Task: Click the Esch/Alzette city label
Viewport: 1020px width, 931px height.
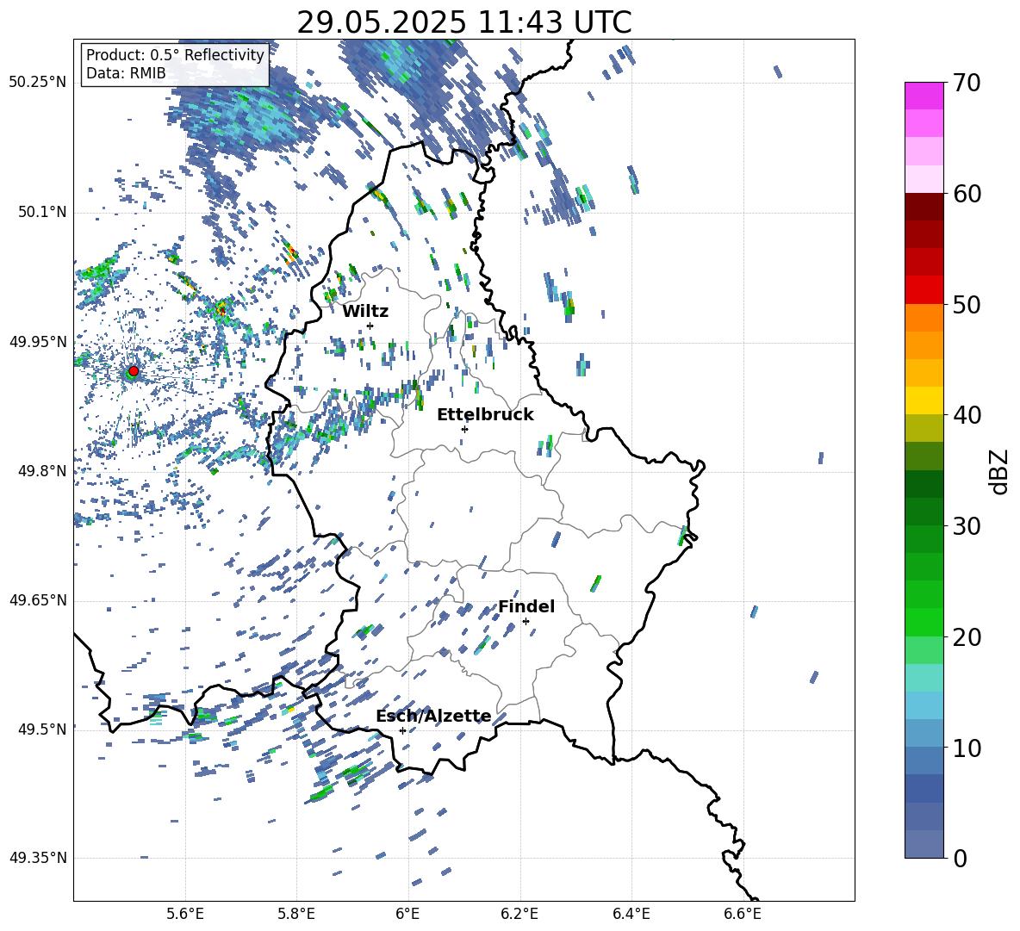Action: (434, 717)
